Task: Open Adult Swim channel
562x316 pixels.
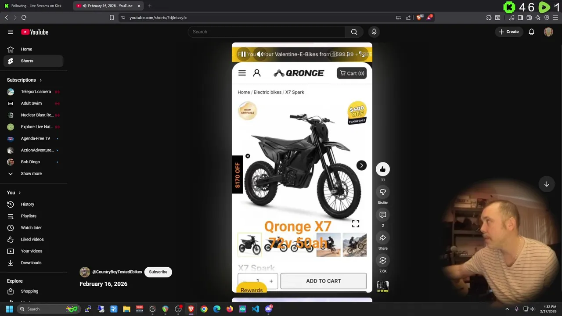Action: 33,103
